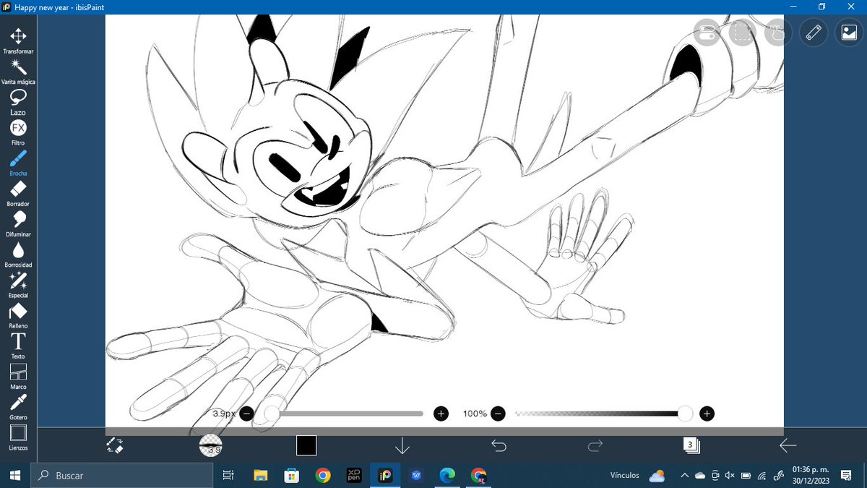Switch between brush and eraser icon

click(114, 445)
